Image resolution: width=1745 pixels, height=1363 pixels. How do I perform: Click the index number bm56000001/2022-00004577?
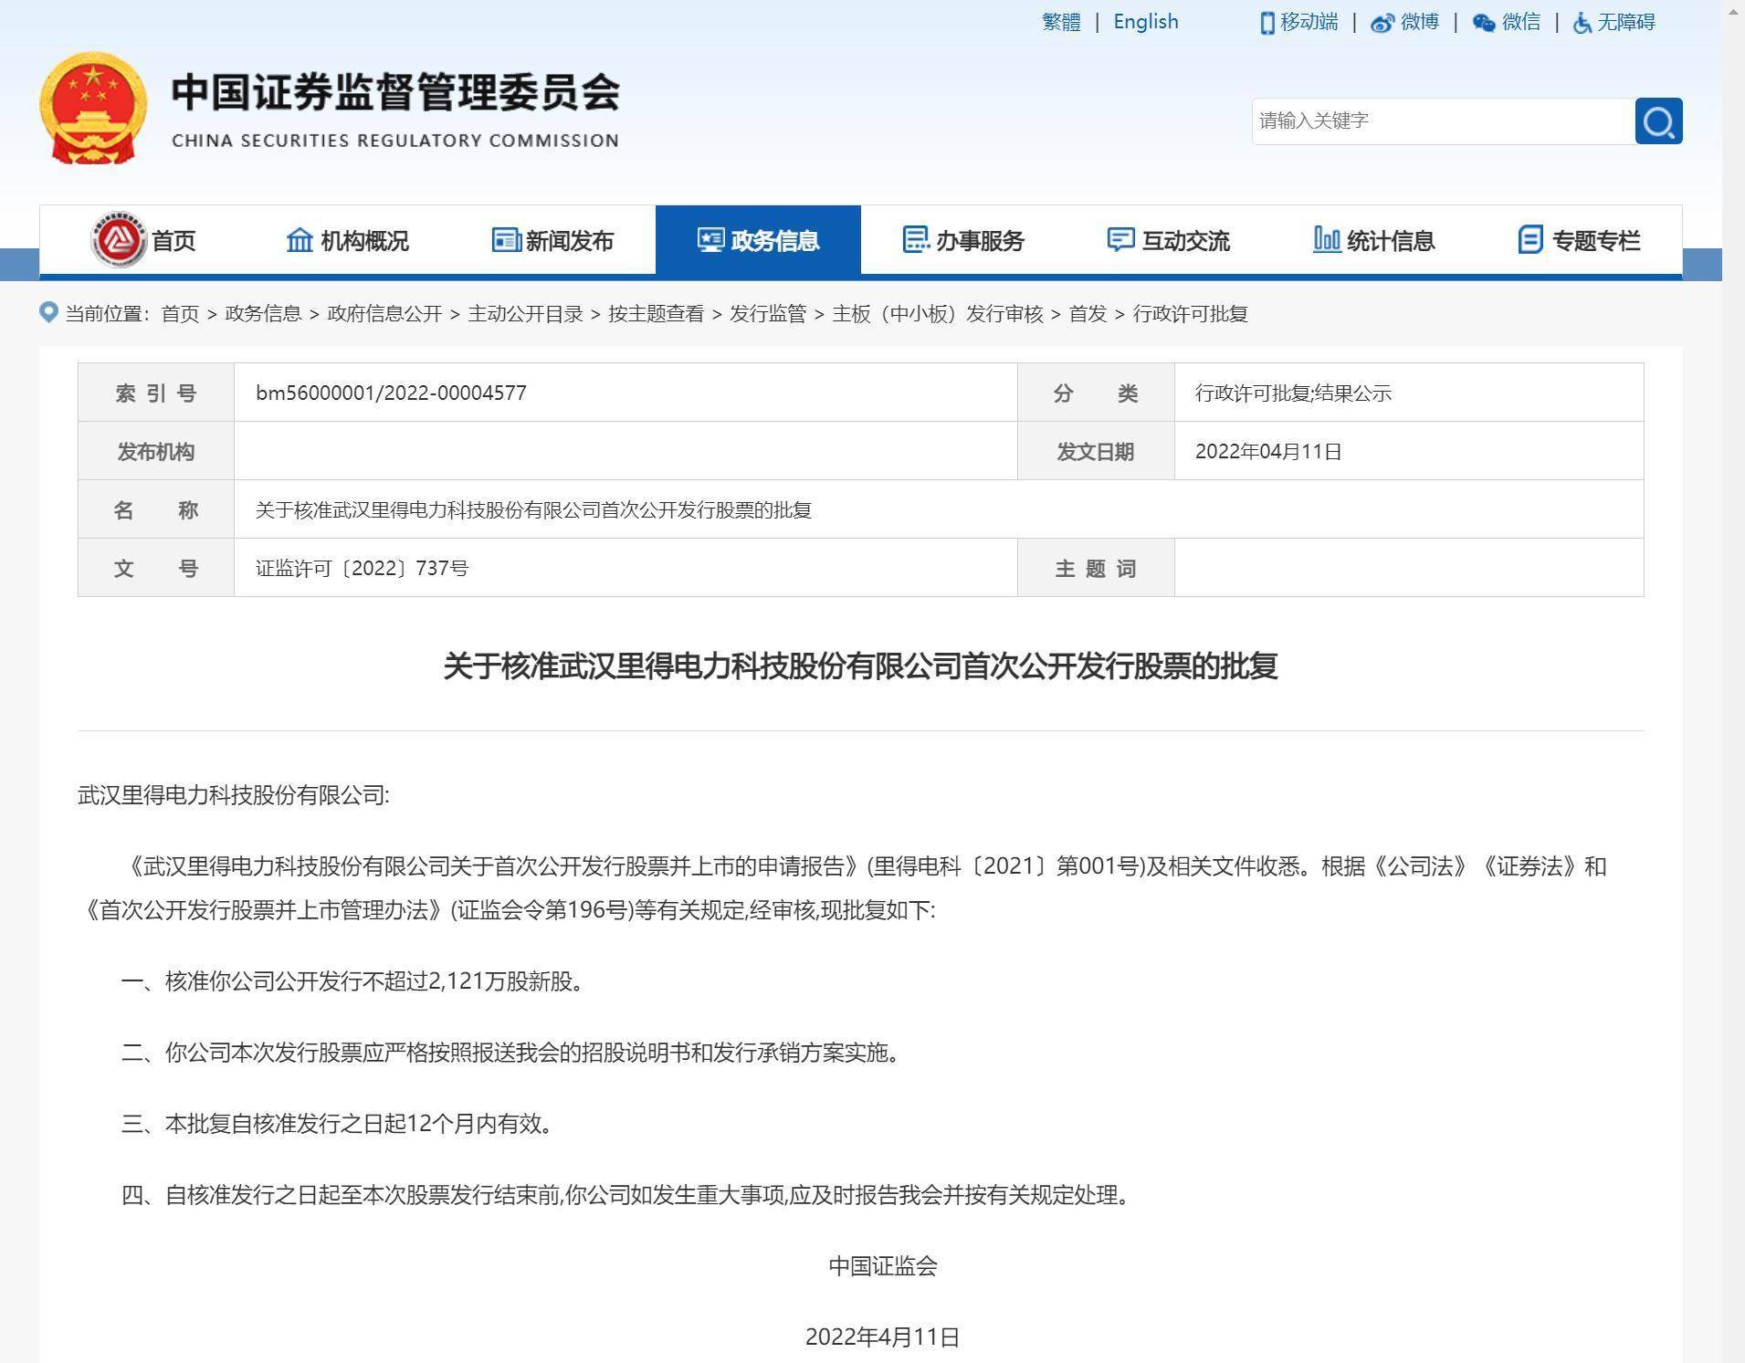[x=391, y=393]
